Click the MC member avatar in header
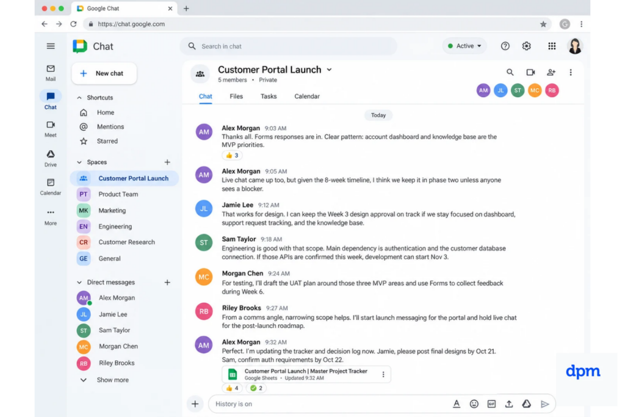The height and width of the screenshot is (417, 625). (x=535, y=90)
